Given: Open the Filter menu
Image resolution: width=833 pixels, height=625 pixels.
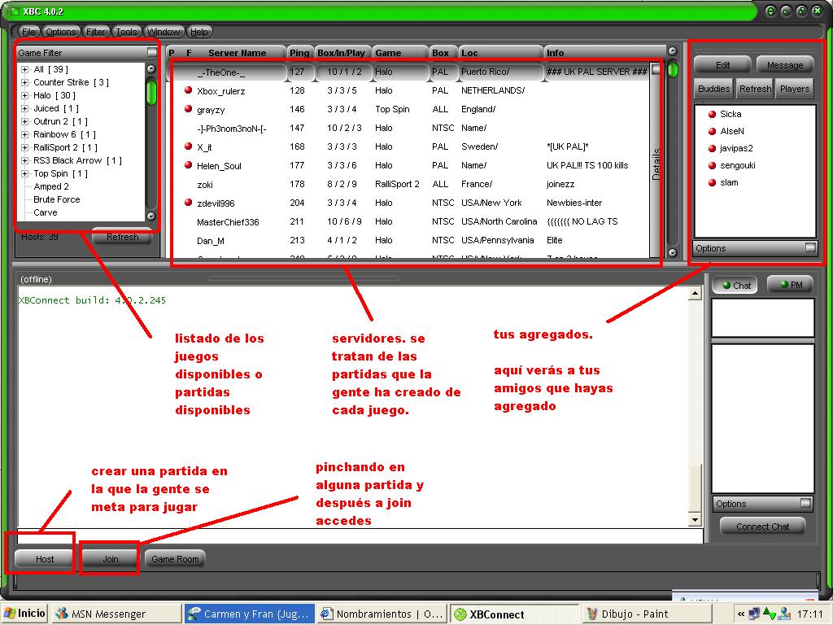Looking at the screenshot, I should pyautogui.click(x=96, y=32).
